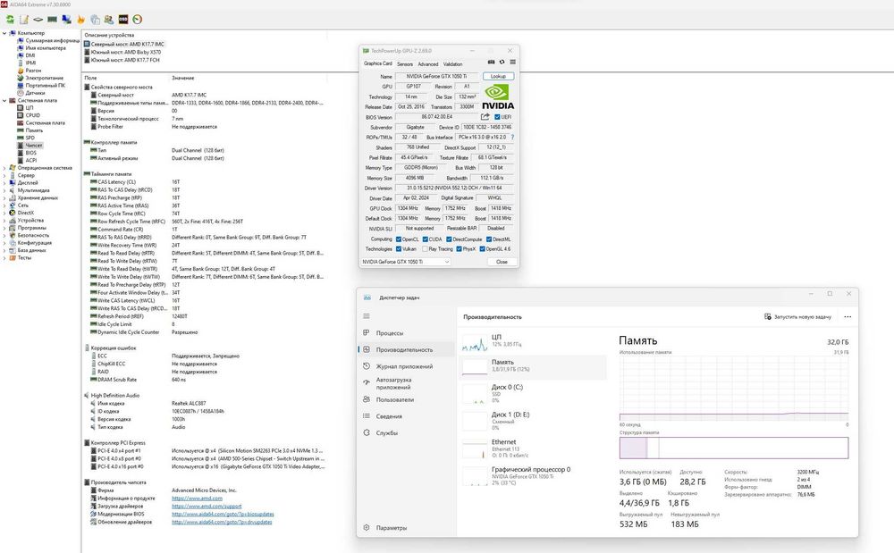The image size is (894, 553).
Task: Click the two-users icon in AIDA64 toolbar
Action: tap(109, 20)
